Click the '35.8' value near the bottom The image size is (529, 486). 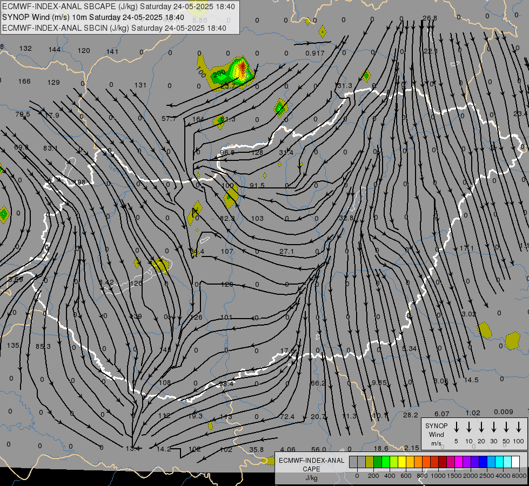click(257, 450)
